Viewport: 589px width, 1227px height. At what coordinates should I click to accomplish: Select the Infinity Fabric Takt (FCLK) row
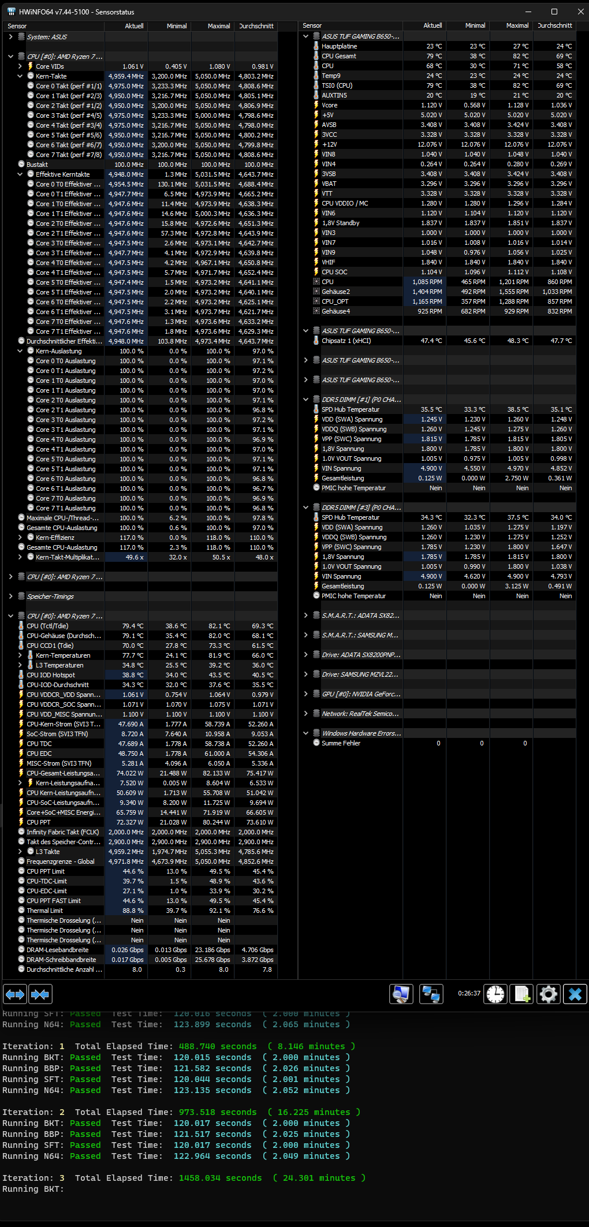[x=140, y=832]
